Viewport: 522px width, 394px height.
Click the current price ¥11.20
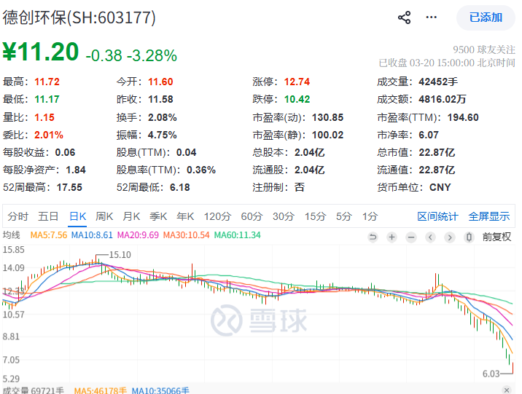[x=41, y=52]
